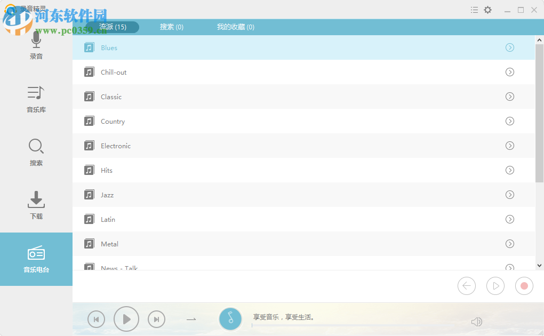
Task: Open the settings gear icon
Action: (487, 10)
